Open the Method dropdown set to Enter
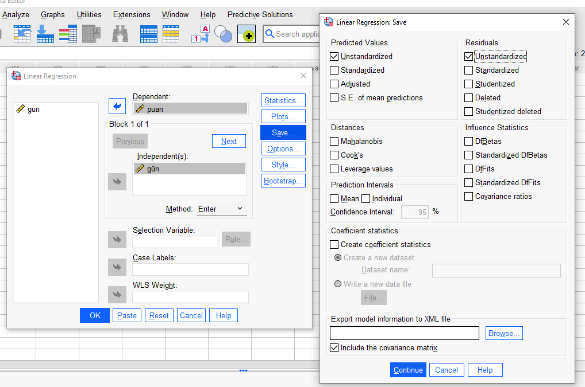This screenshot has width=585, height=387. [221, 209]
